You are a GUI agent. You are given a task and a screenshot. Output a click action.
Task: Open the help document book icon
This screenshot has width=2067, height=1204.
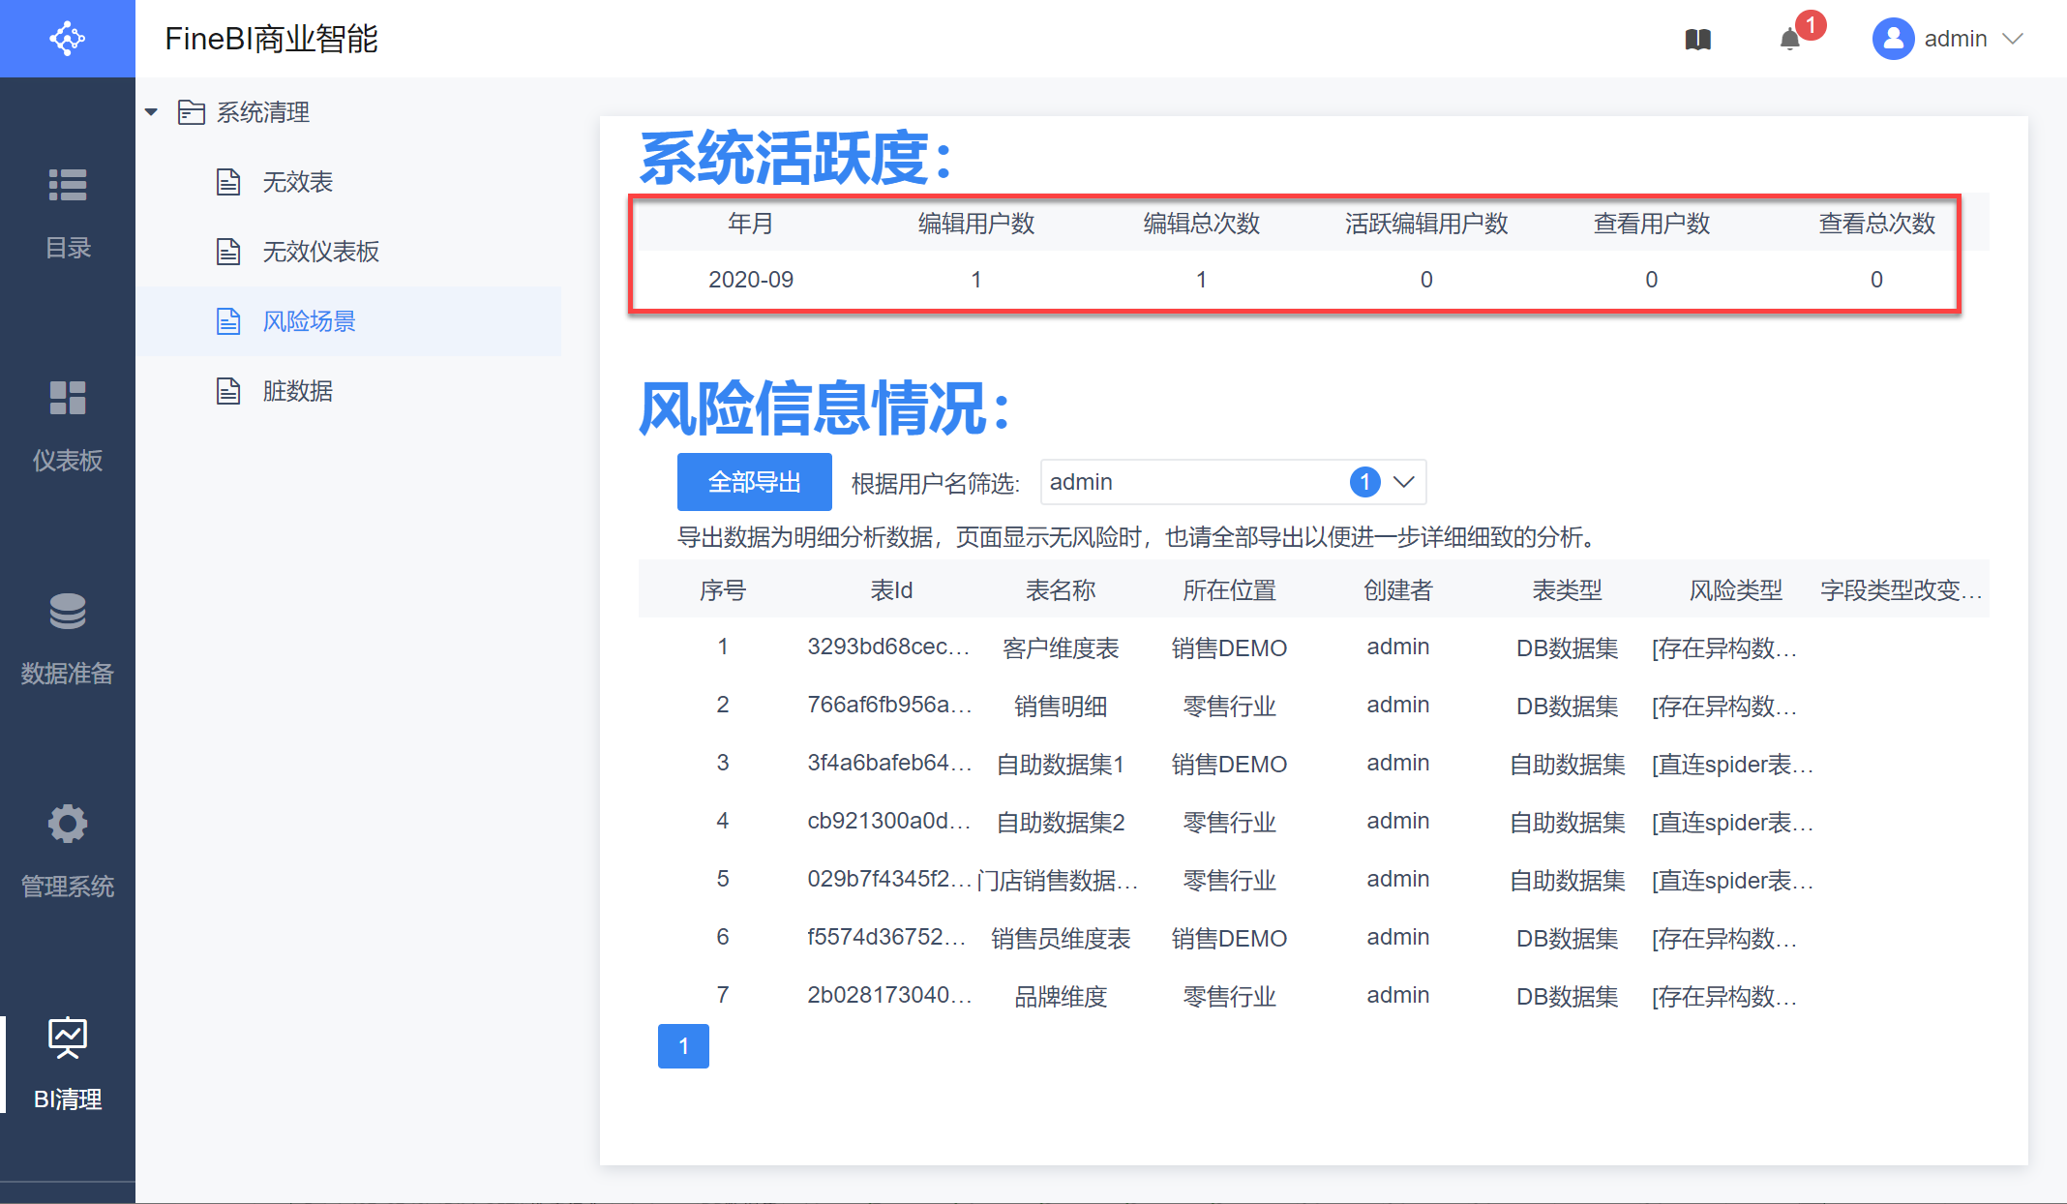coord(1697,40)
